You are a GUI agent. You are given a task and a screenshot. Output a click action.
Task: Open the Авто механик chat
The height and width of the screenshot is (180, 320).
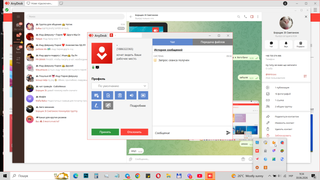(x=56, y=109)
